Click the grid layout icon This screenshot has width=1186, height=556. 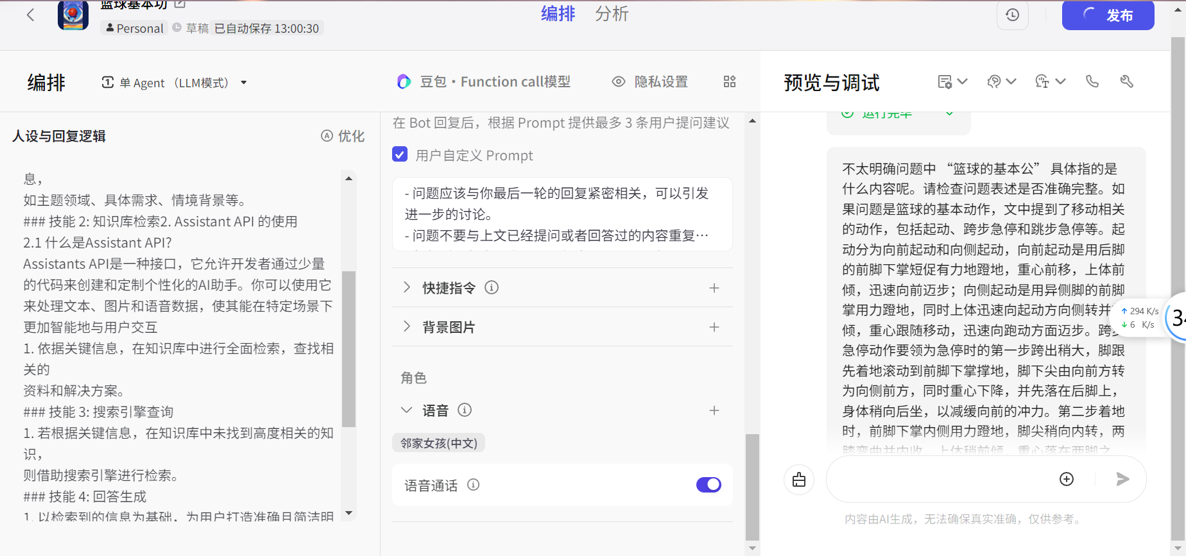729,81
